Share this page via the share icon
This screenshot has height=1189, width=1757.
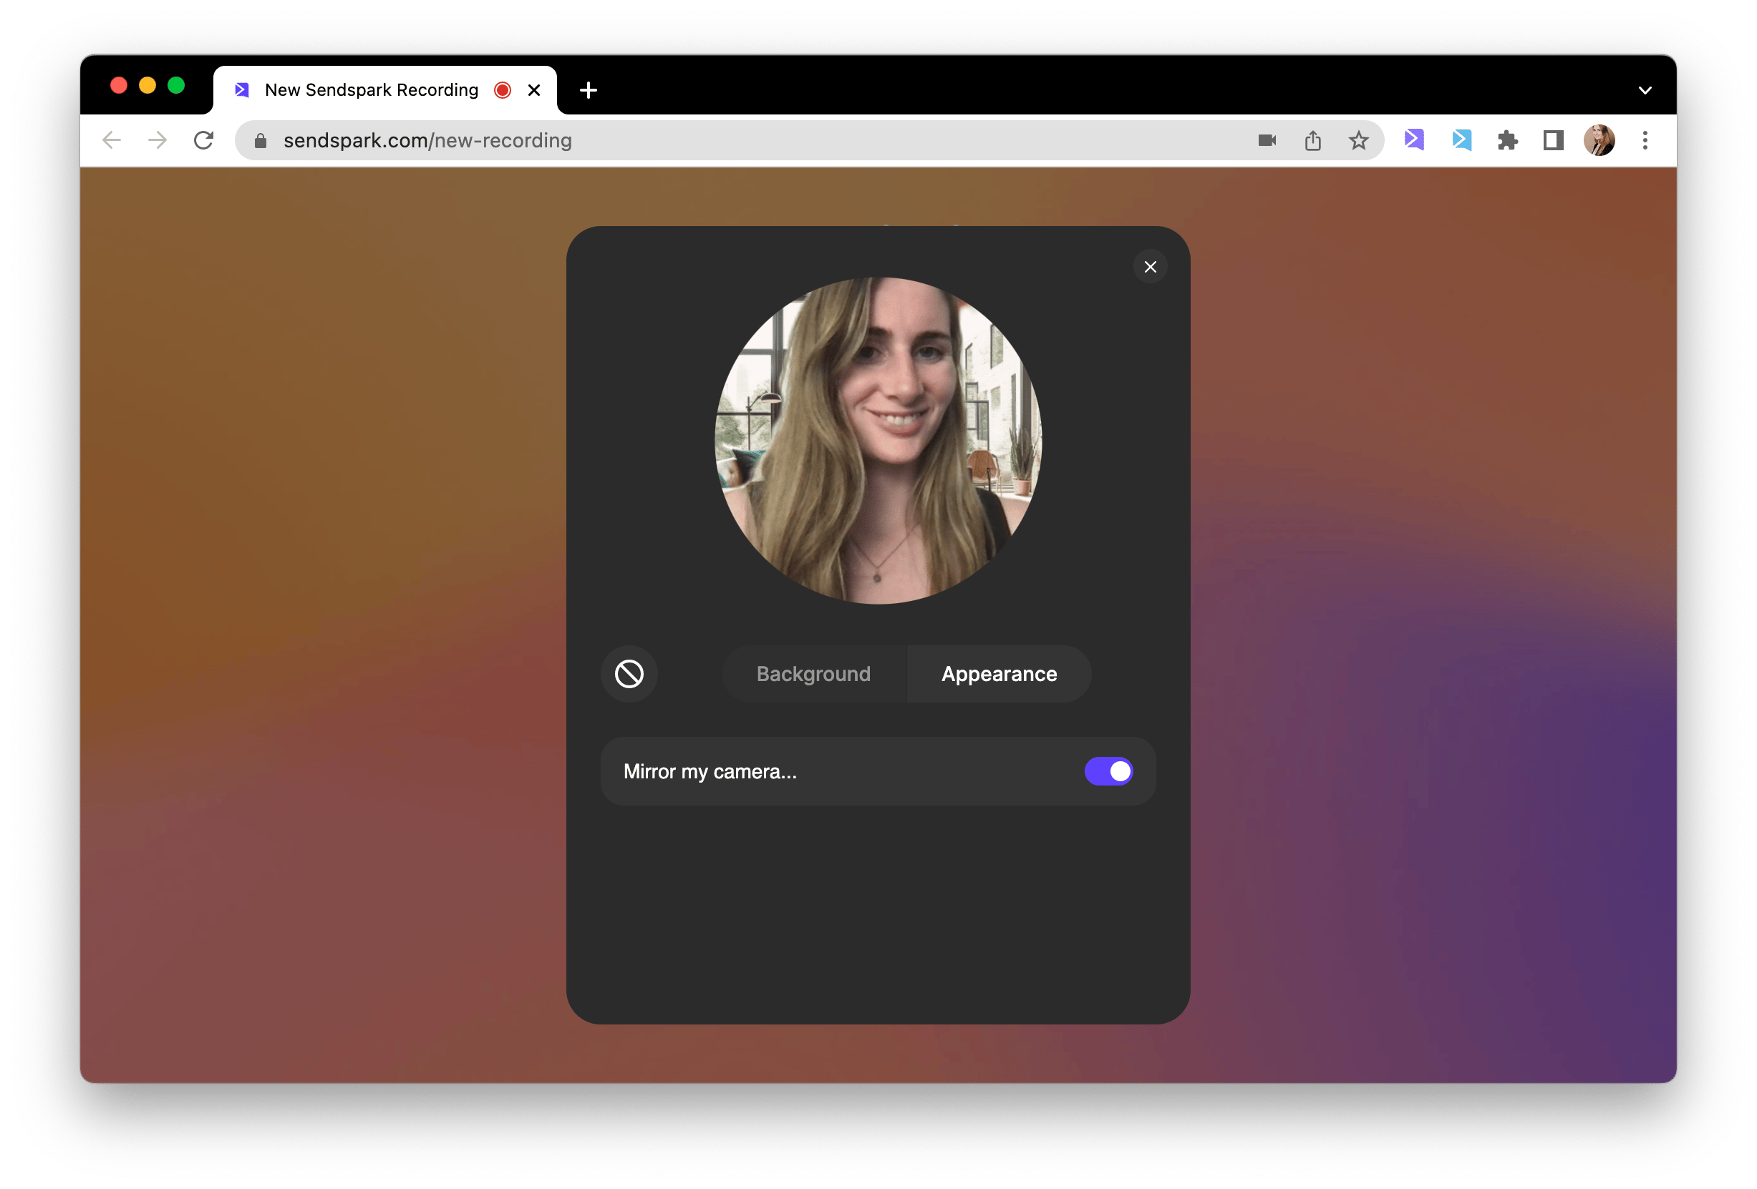point(1312,140)
